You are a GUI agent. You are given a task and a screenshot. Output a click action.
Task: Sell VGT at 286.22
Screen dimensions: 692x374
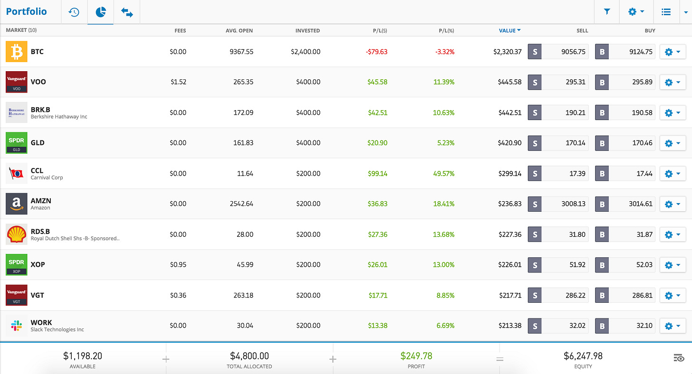pyautogui.click(x=558, y=295)
